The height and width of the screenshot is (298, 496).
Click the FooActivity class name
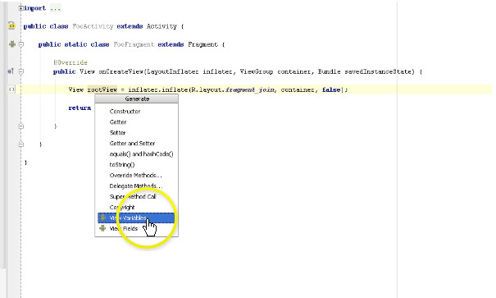[x=93, y=26]
